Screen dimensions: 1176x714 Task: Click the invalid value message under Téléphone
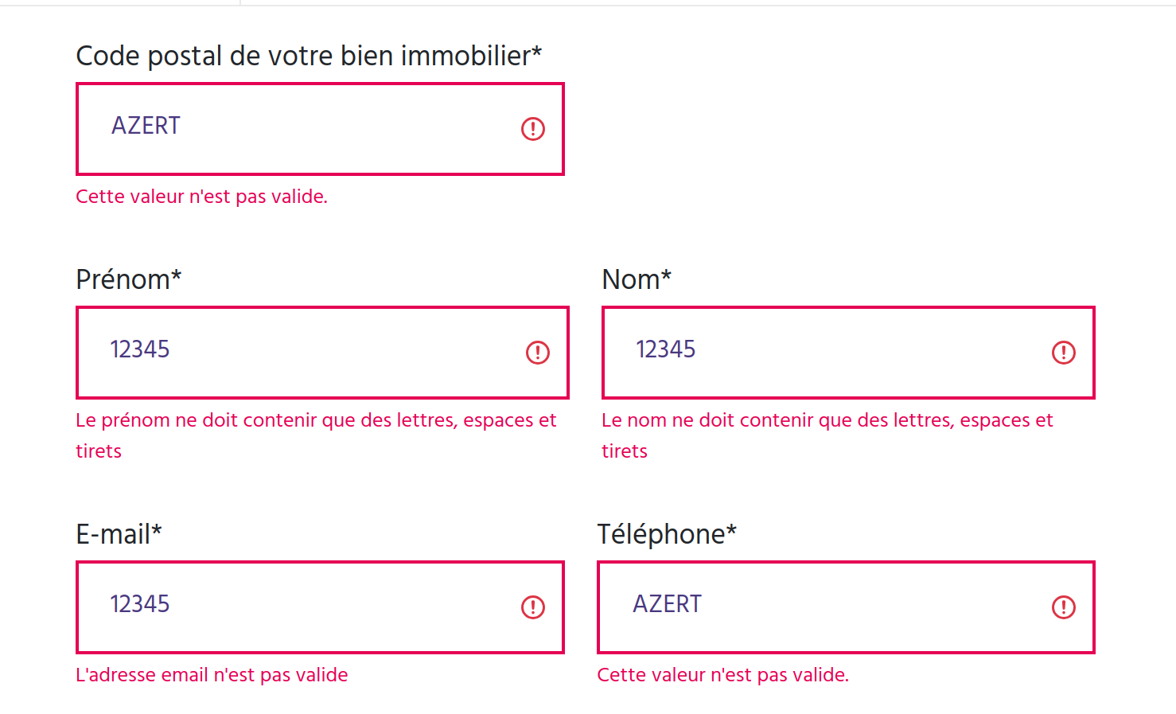(x=722, y=675)
